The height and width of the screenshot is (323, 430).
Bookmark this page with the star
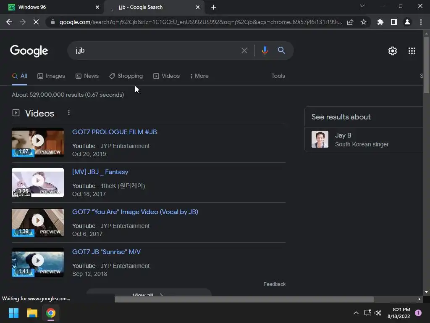[x=364, y=22]
